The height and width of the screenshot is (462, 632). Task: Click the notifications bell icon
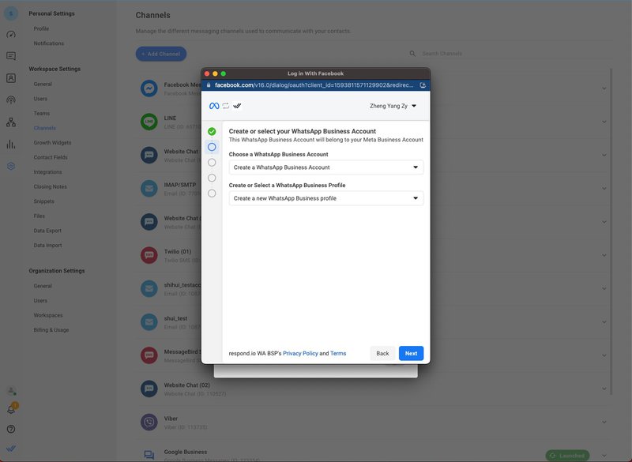point(11,409)
